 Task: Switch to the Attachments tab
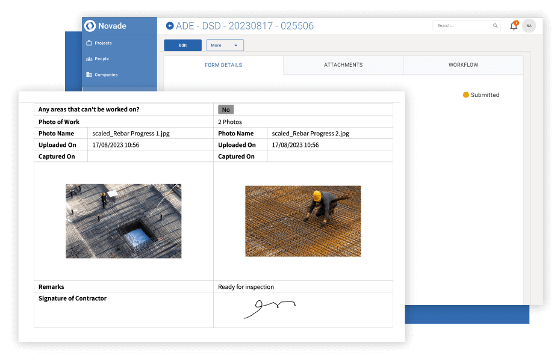click(x=343, y=64)
